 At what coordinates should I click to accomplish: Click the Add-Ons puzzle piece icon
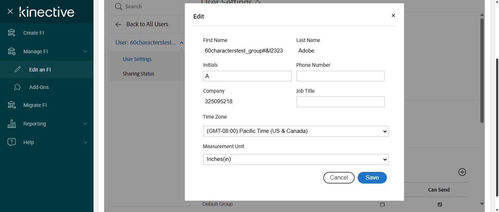(18, 87)
